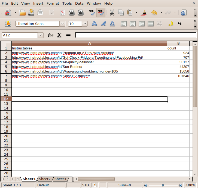Open Styles and Formatting window
Image resolution: width=198 pixels, height=188 pixels.
[8, 24]
